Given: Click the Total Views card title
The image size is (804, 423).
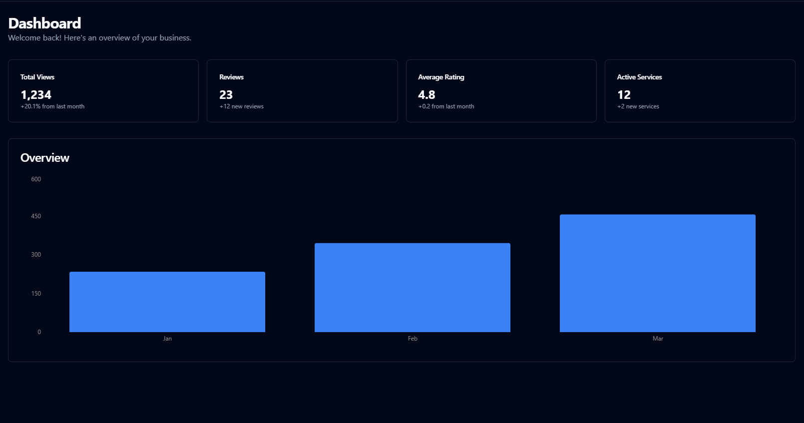Looking at the screenshot, I should pyautogui.click(x=37, y=77).
